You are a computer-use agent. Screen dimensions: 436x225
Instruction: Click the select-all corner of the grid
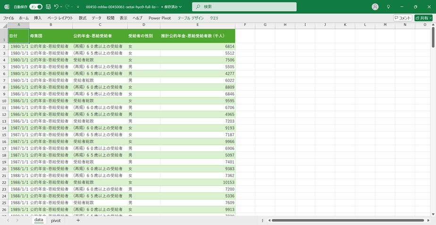point(4,25)
